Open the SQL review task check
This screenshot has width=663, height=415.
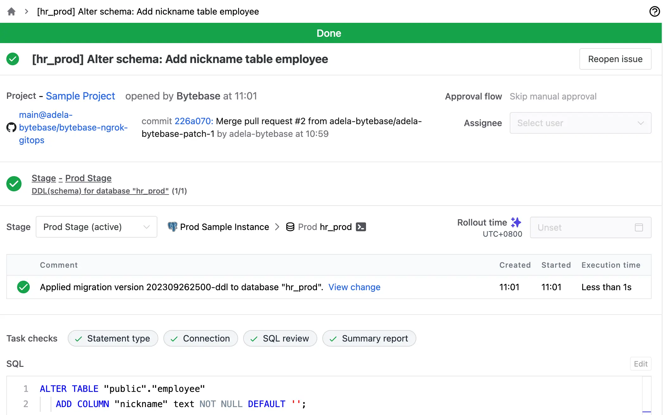pos(280,338)
